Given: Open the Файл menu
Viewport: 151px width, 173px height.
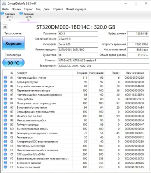Looking at the screenshot, I should [x=5, y=9].
